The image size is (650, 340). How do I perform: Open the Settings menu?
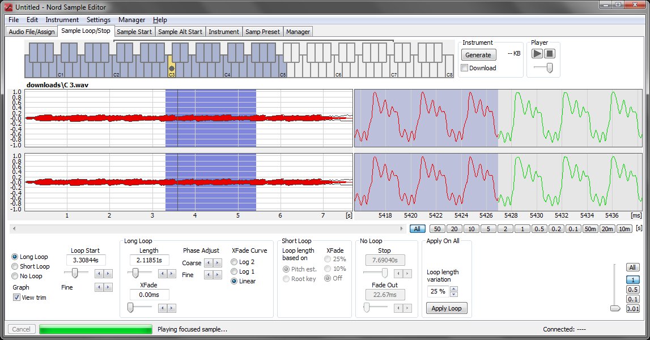[x=98, y=20]
